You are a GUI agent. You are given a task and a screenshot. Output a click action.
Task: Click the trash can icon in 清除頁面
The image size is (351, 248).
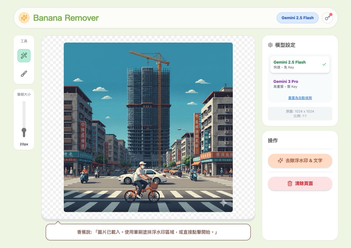click(290, 183)
